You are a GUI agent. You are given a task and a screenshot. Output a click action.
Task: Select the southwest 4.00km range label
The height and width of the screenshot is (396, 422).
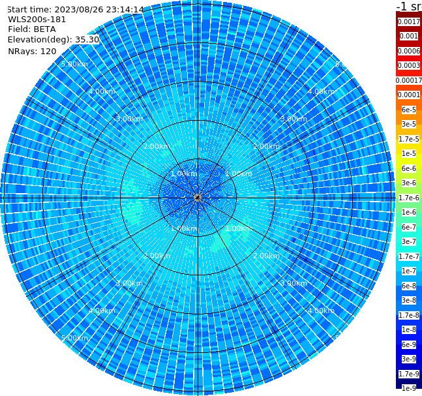coord(102,311)
